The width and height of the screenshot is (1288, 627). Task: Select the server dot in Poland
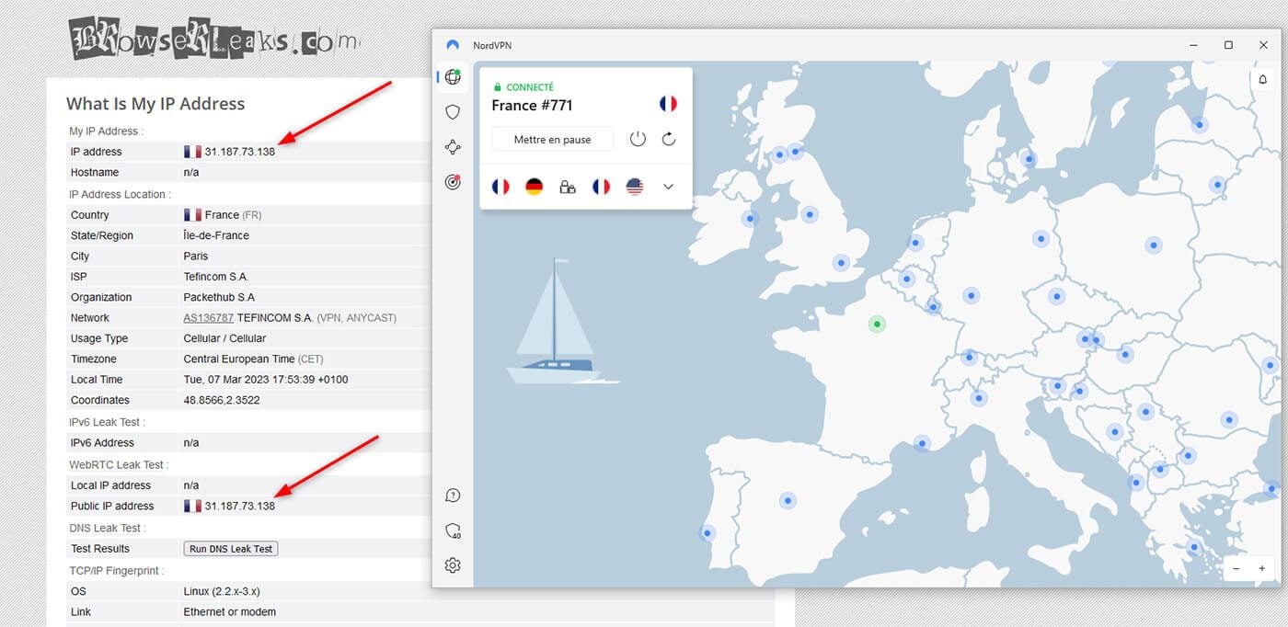coord(1154,245)
